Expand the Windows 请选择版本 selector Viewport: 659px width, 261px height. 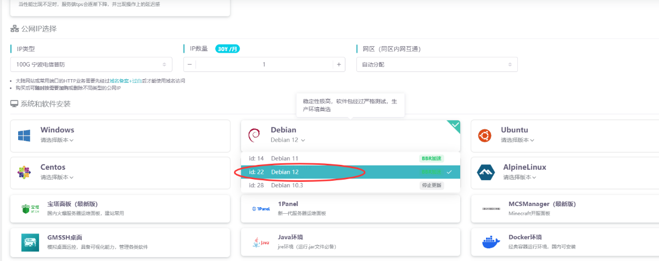click(x=57, y=140)
